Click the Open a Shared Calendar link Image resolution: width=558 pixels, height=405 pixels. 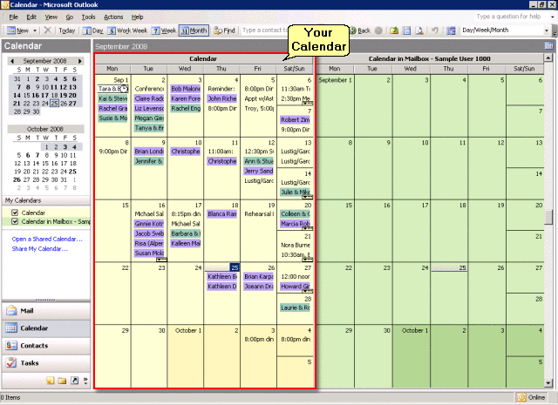coord(47,239)
